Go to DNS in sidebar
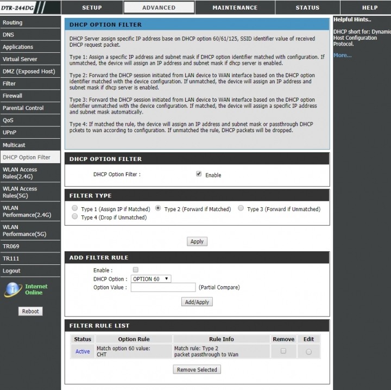This screenshot has width=391, height=390. click(30, 35)
